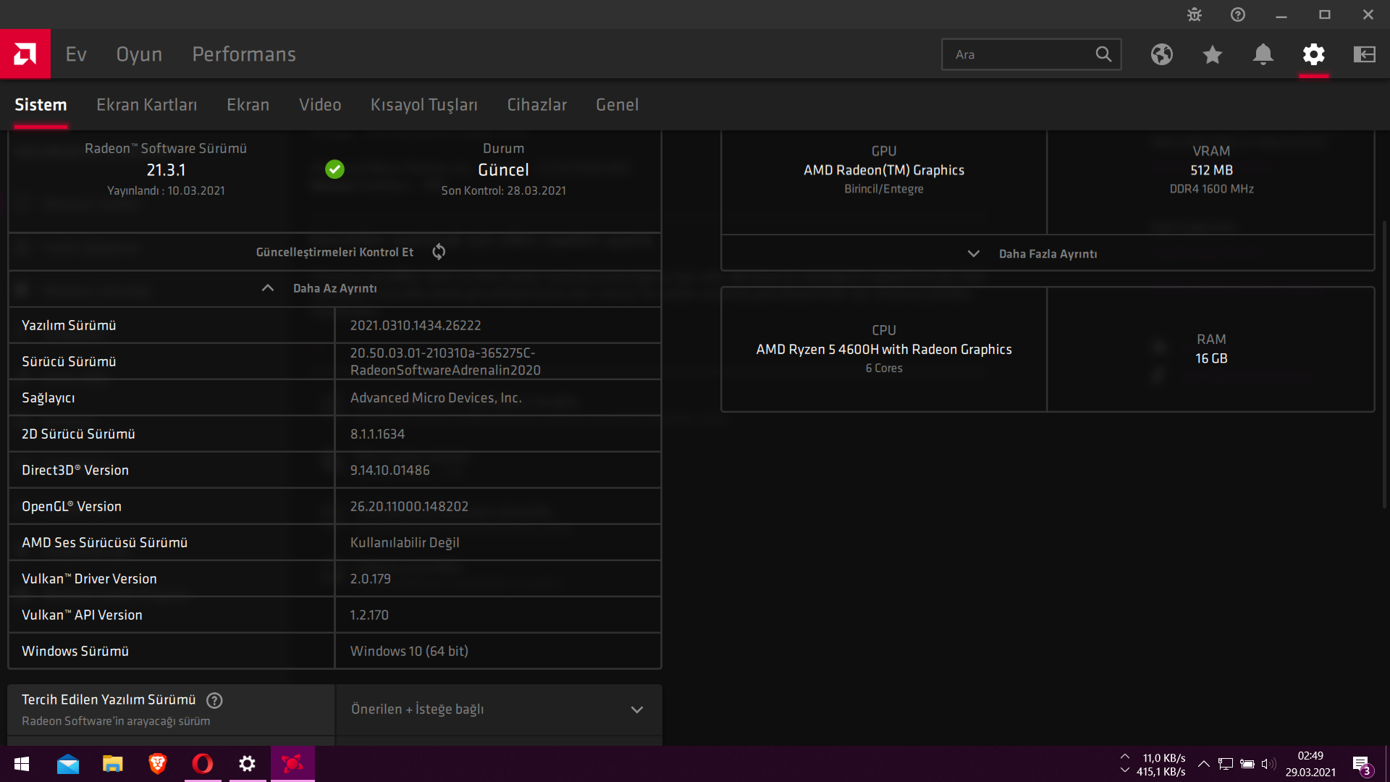Open the bug report tool icon
This screenshot has height=782, width=1390.
pos(1195,14)
